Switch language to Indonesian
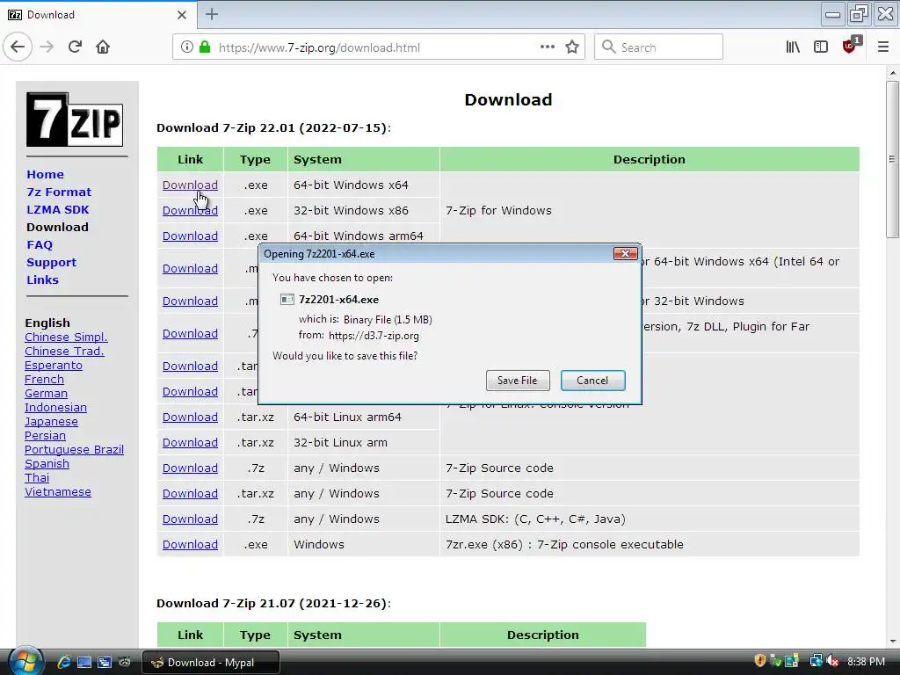 (55, 408)
